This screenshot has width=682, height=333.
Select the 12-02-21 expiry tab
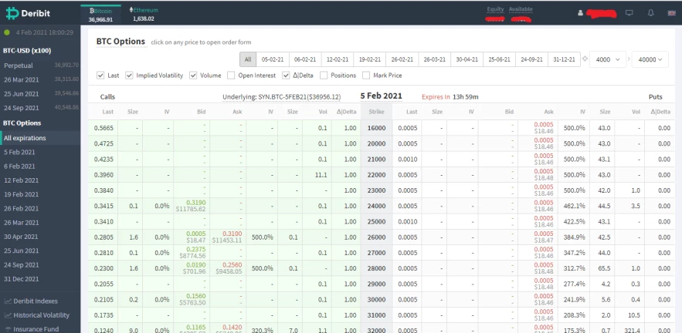[x=338, y=59]
